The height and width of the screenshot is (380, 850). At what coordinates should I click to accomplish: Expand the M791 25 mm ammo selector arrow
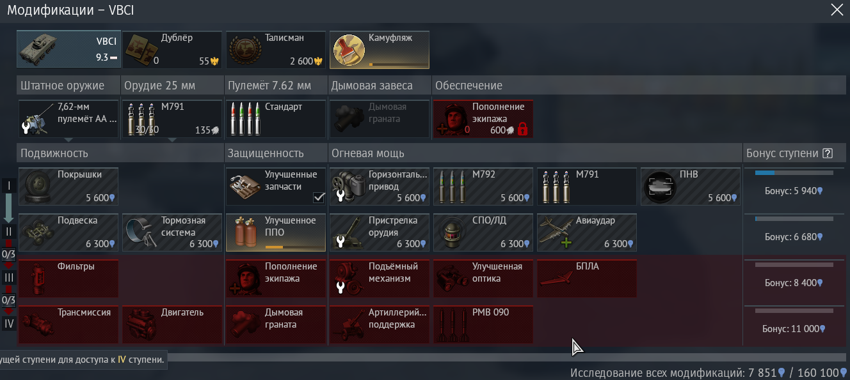pos(172,140)
